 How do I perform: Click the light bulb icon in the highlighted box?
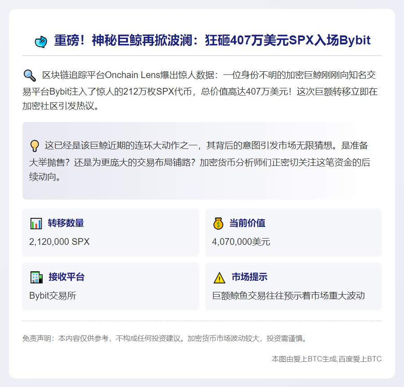pos(35,146)
